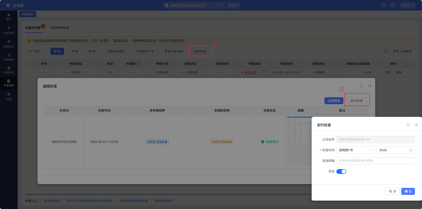Close the 定时检查 dialog

[417, 125]
